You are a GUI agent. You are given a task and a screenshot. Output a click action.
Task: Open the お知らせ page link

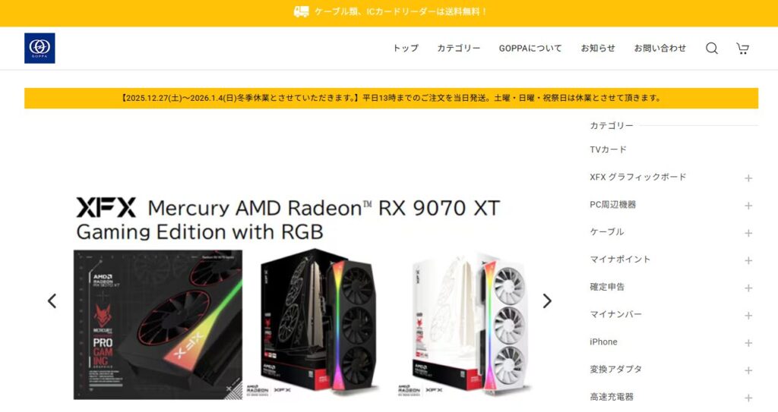click(598, 48)
